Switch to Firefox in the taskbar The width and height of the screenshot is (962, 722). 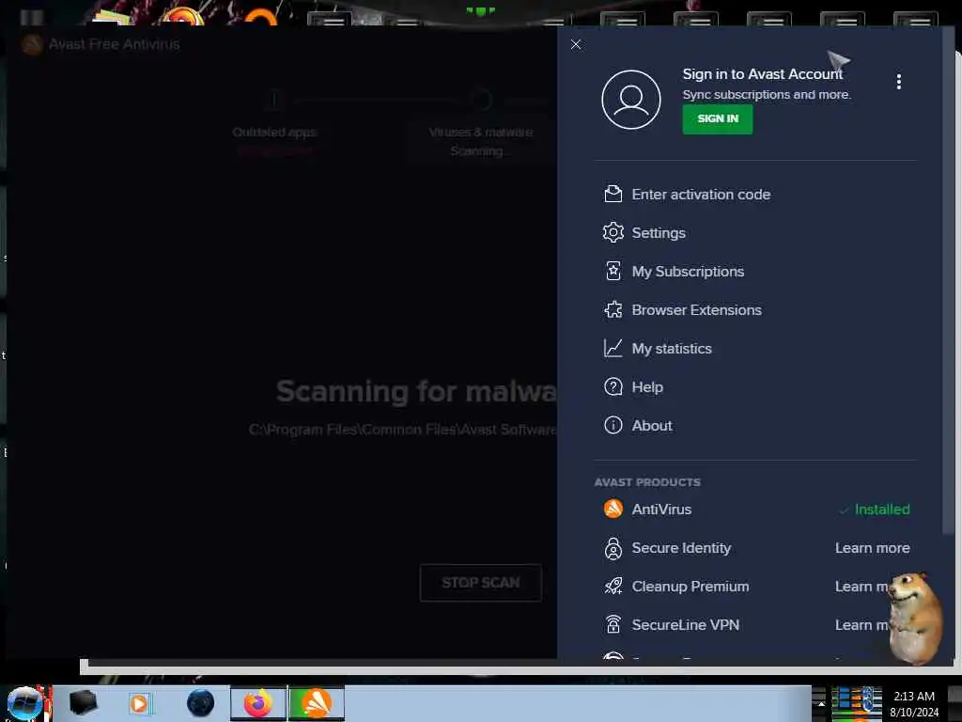[258, 703]
